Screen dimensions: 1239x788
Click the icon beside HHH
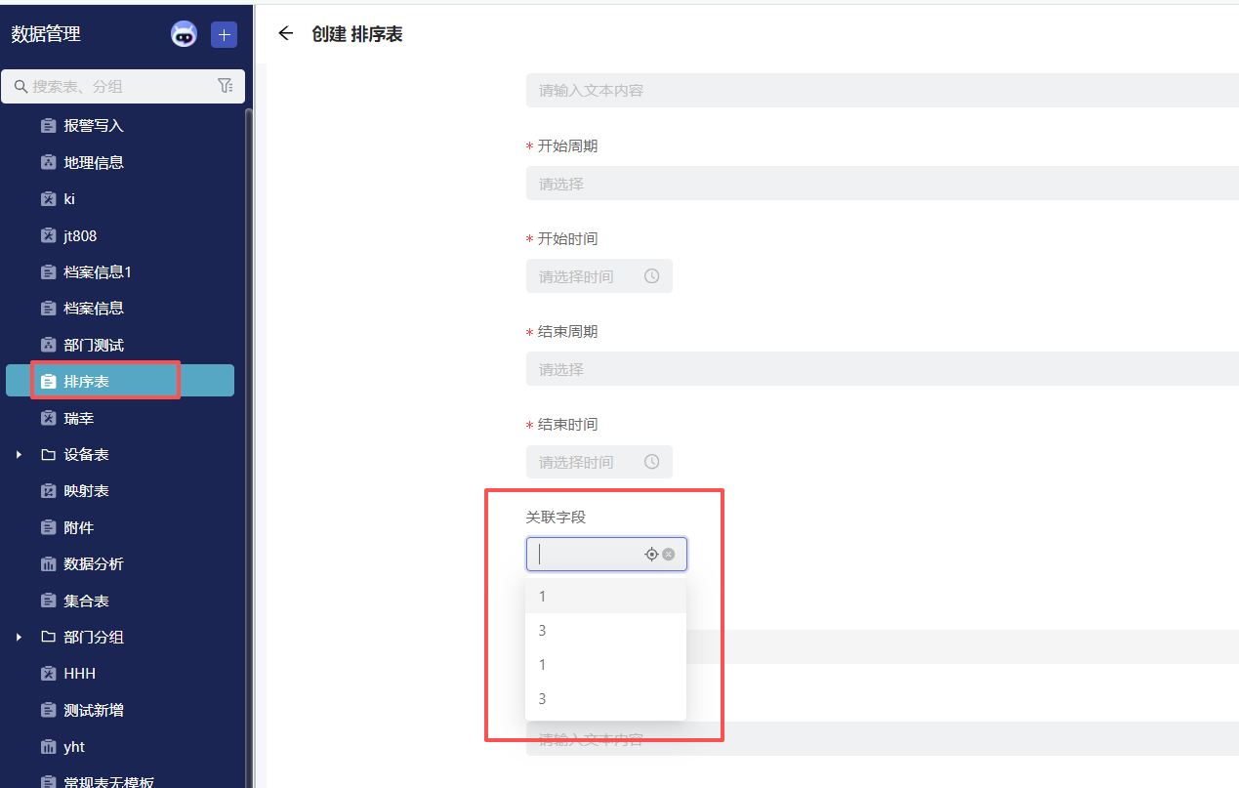(48, 674)
